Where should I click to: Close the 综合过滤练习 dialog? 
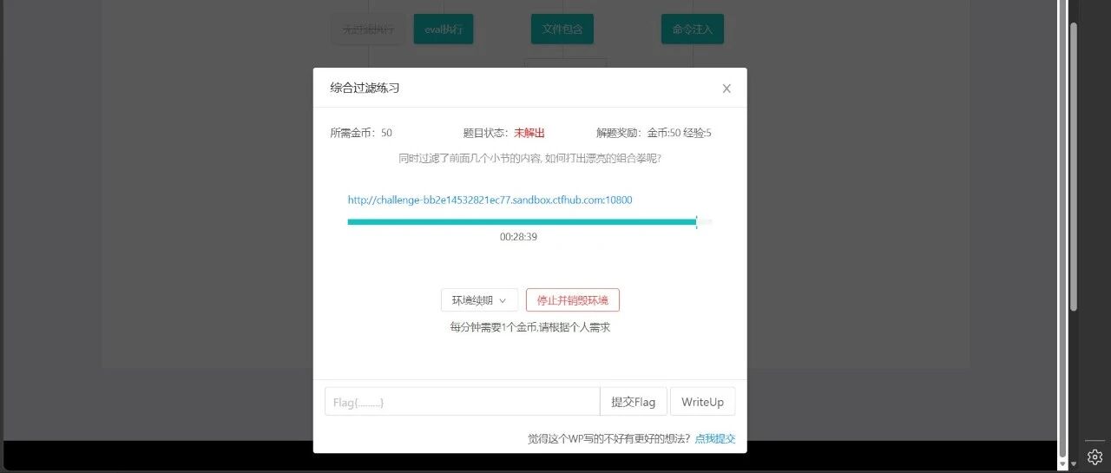pos(726,89)
